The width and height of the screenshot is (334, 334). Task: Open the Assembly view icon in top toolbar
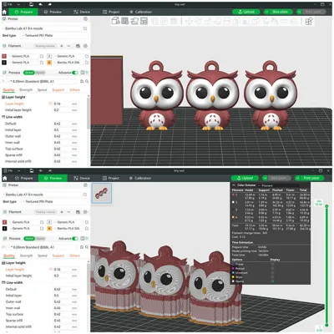[x=309, y=21]
